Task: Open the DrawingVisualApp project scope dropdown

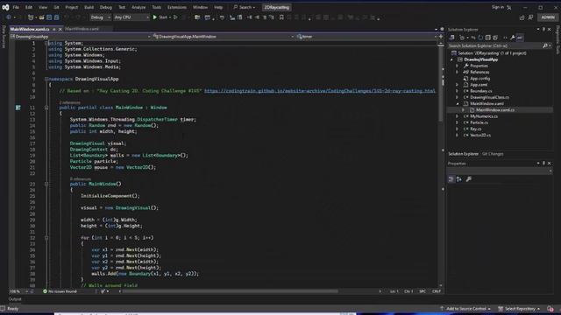Action: (x=81, y=37)
